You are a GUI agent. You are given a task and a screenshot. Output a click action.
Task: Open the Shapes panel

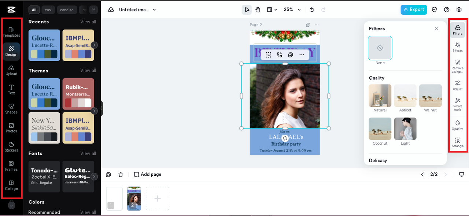point(11,109)
